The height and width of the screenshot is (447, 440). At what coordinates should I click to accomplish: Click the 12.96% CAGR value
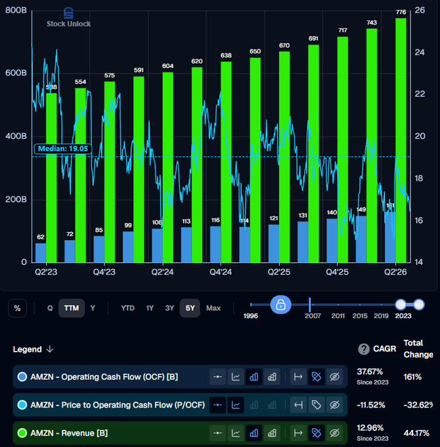[x=370, y=428]
